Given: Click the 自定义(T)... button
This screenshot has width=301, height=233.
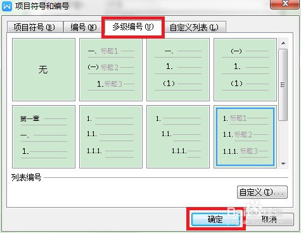Looking at the screenshot, I should point(262,192).
